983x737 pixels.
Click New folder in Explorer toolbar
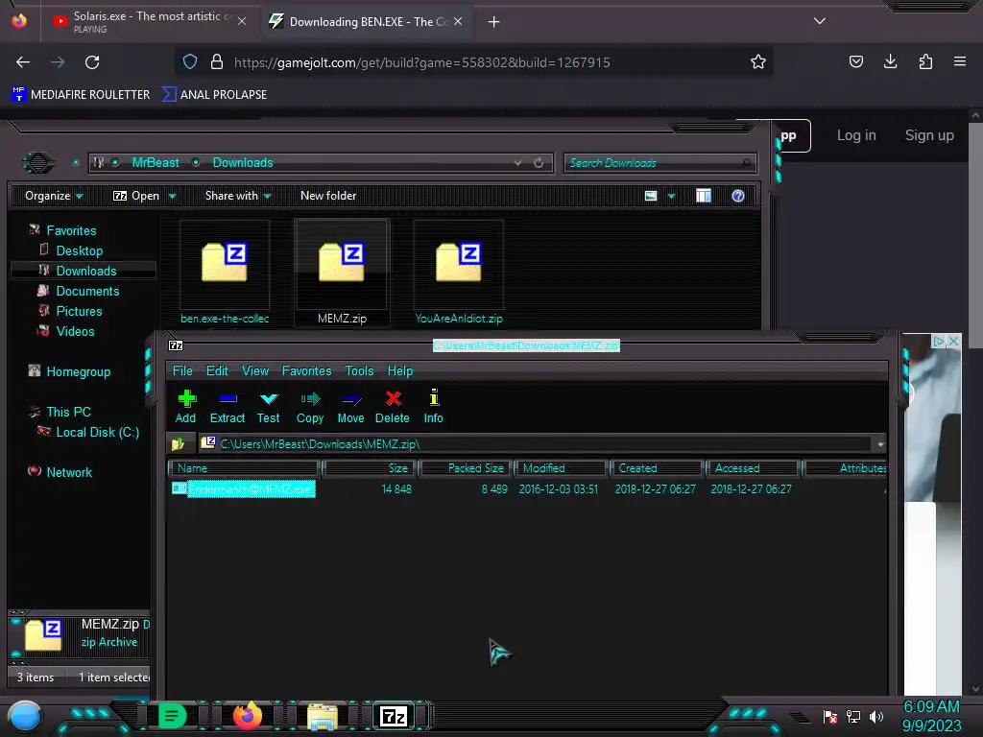[328, 196]
